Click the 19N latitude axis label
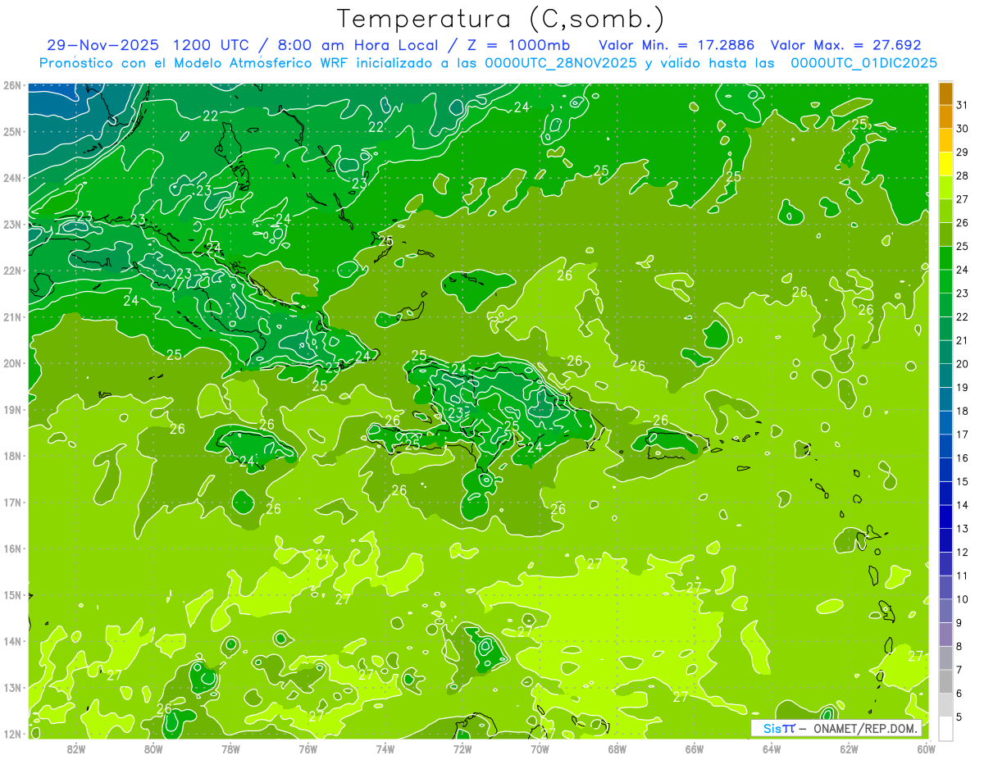Image resolution: width=984 pixels, height=760 pixels. pos(12,409)
